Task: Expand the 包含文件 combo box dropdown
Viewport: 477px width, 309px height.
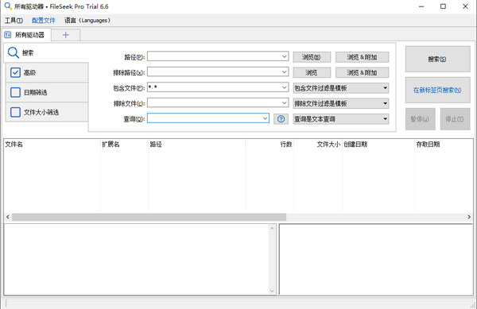Action: [x=284, y=87]
